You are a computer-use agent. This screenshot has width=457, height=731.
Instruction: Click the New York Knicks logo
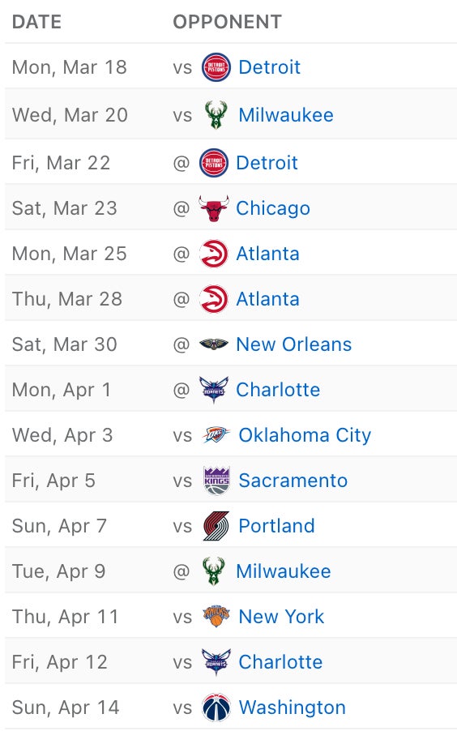coord(216,616)
